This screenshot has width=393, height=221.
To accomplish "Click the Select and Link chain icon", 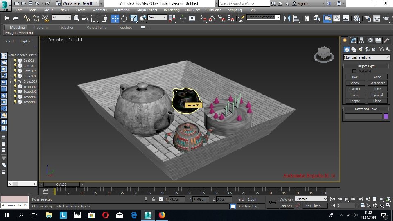I will point(27,18).
